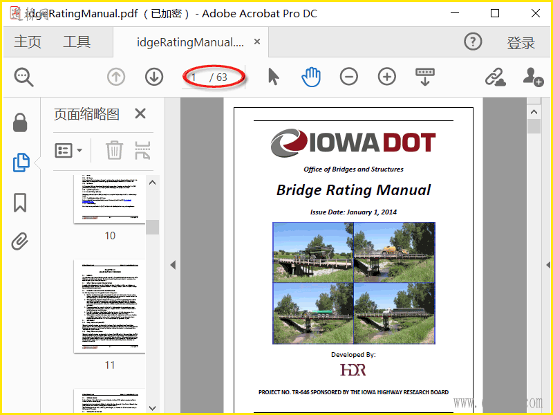This screenshot has width=553, height=415.
Task: Click the PROJECT NO. TR-646 sponsor line
Action: (353, 392)
